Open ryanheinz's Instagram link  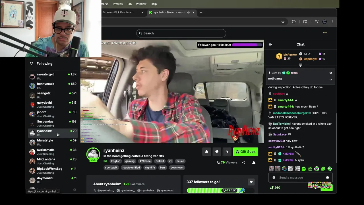[x=125, y=190]
